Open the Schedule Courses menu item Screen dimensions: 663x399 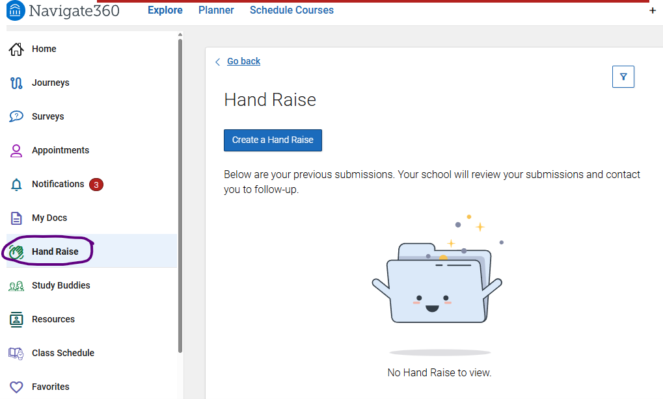pyautogui.click(x=291, y=10)
